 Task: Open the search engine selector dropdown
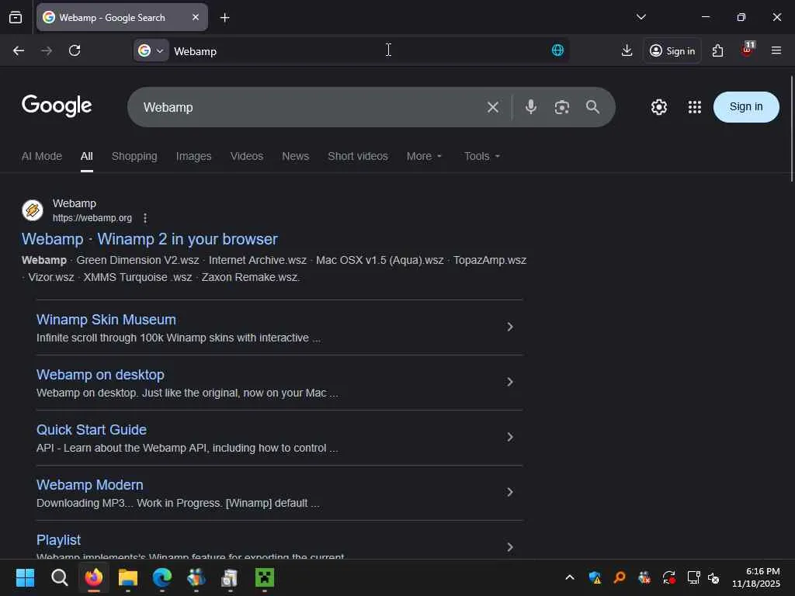[x=151, y=50]
